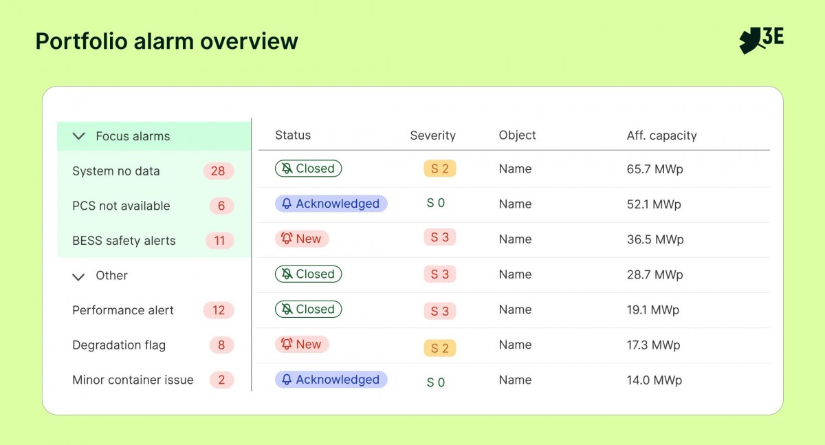
Task: Click the crossed-out bell icon in the 28.7 MWp row
Action: (x=286, y=274)
